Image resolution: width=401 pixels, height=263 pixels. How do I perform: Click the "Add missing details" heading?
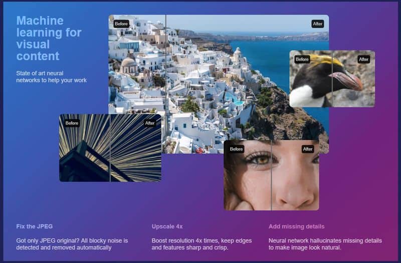point(296,226)
